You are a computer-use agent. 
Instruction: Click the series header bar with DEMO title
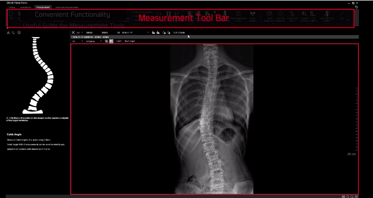215,37
